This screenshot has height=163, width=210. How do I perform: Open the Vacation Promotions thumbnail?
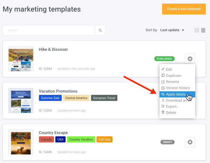pos(21,101)
